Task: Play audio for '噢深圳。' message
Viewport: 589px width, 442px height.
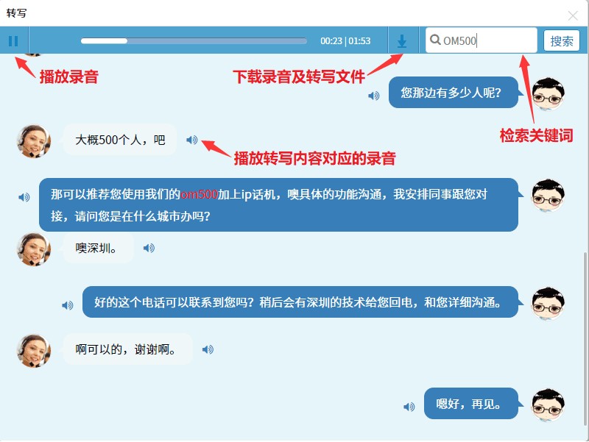Action: tap(149, 249)
